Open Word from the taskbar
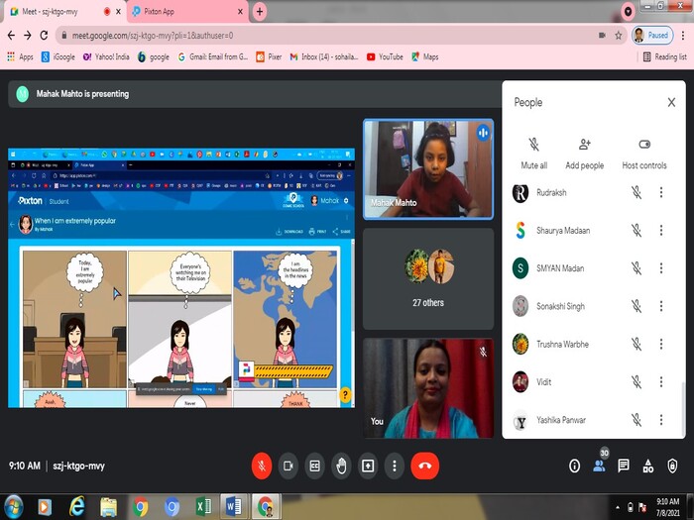 pos(233,507)
